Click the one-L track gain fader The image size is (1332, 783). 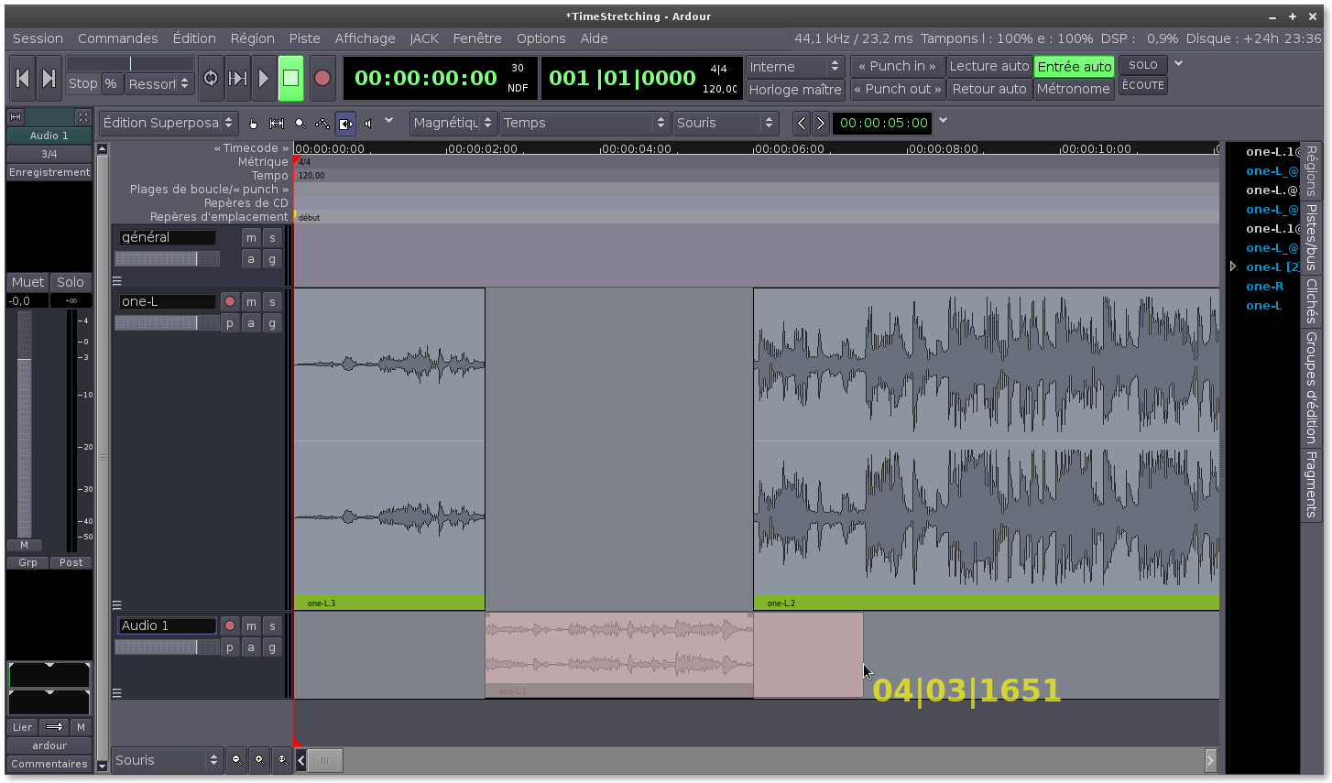click(x=167, y=323)
